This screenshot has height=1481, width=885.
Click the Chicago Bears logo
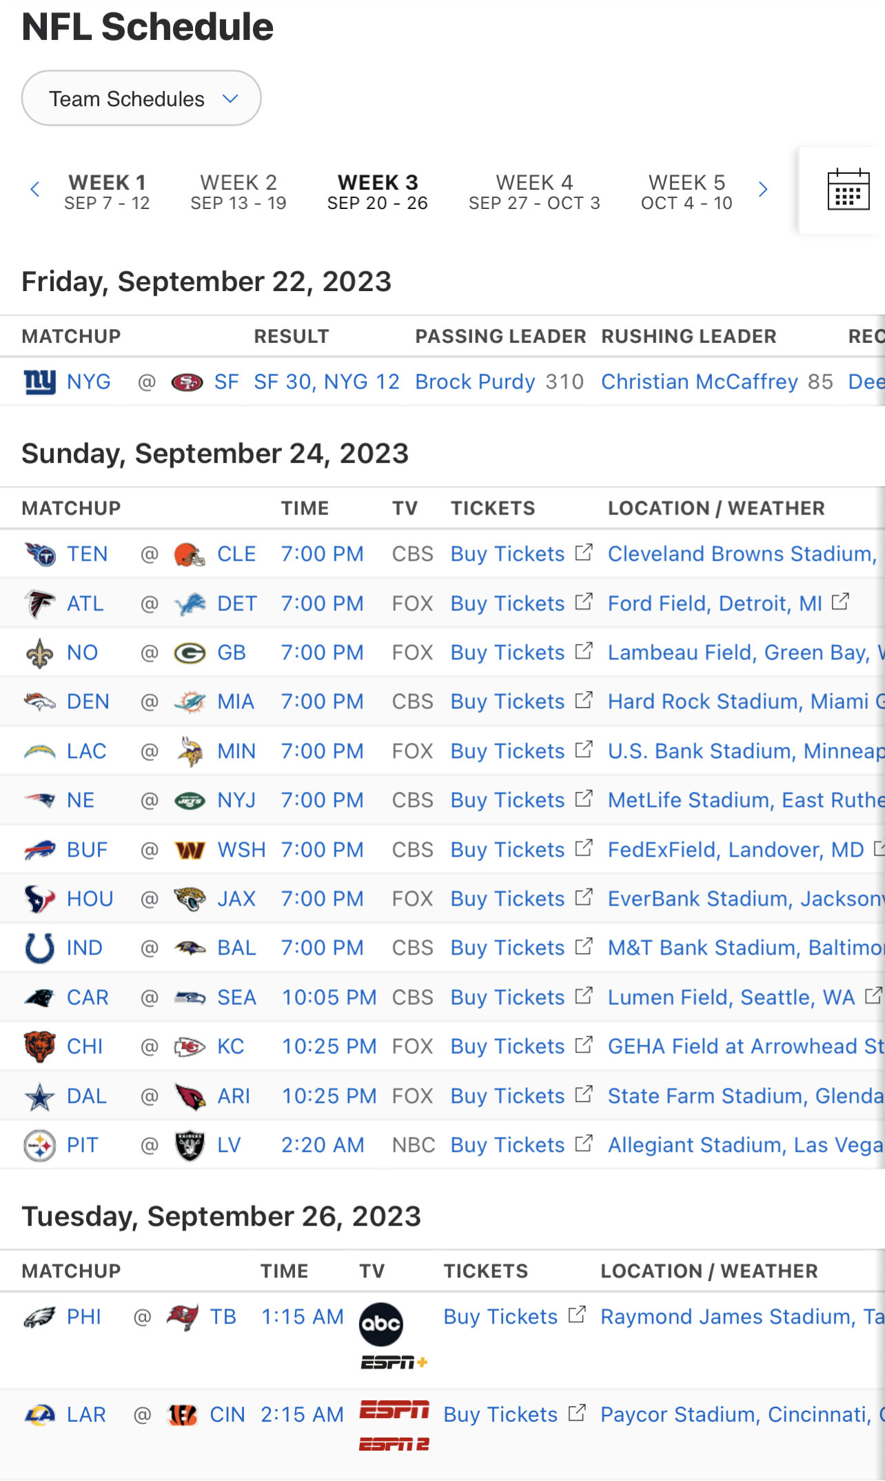[x=40, y=1046]
